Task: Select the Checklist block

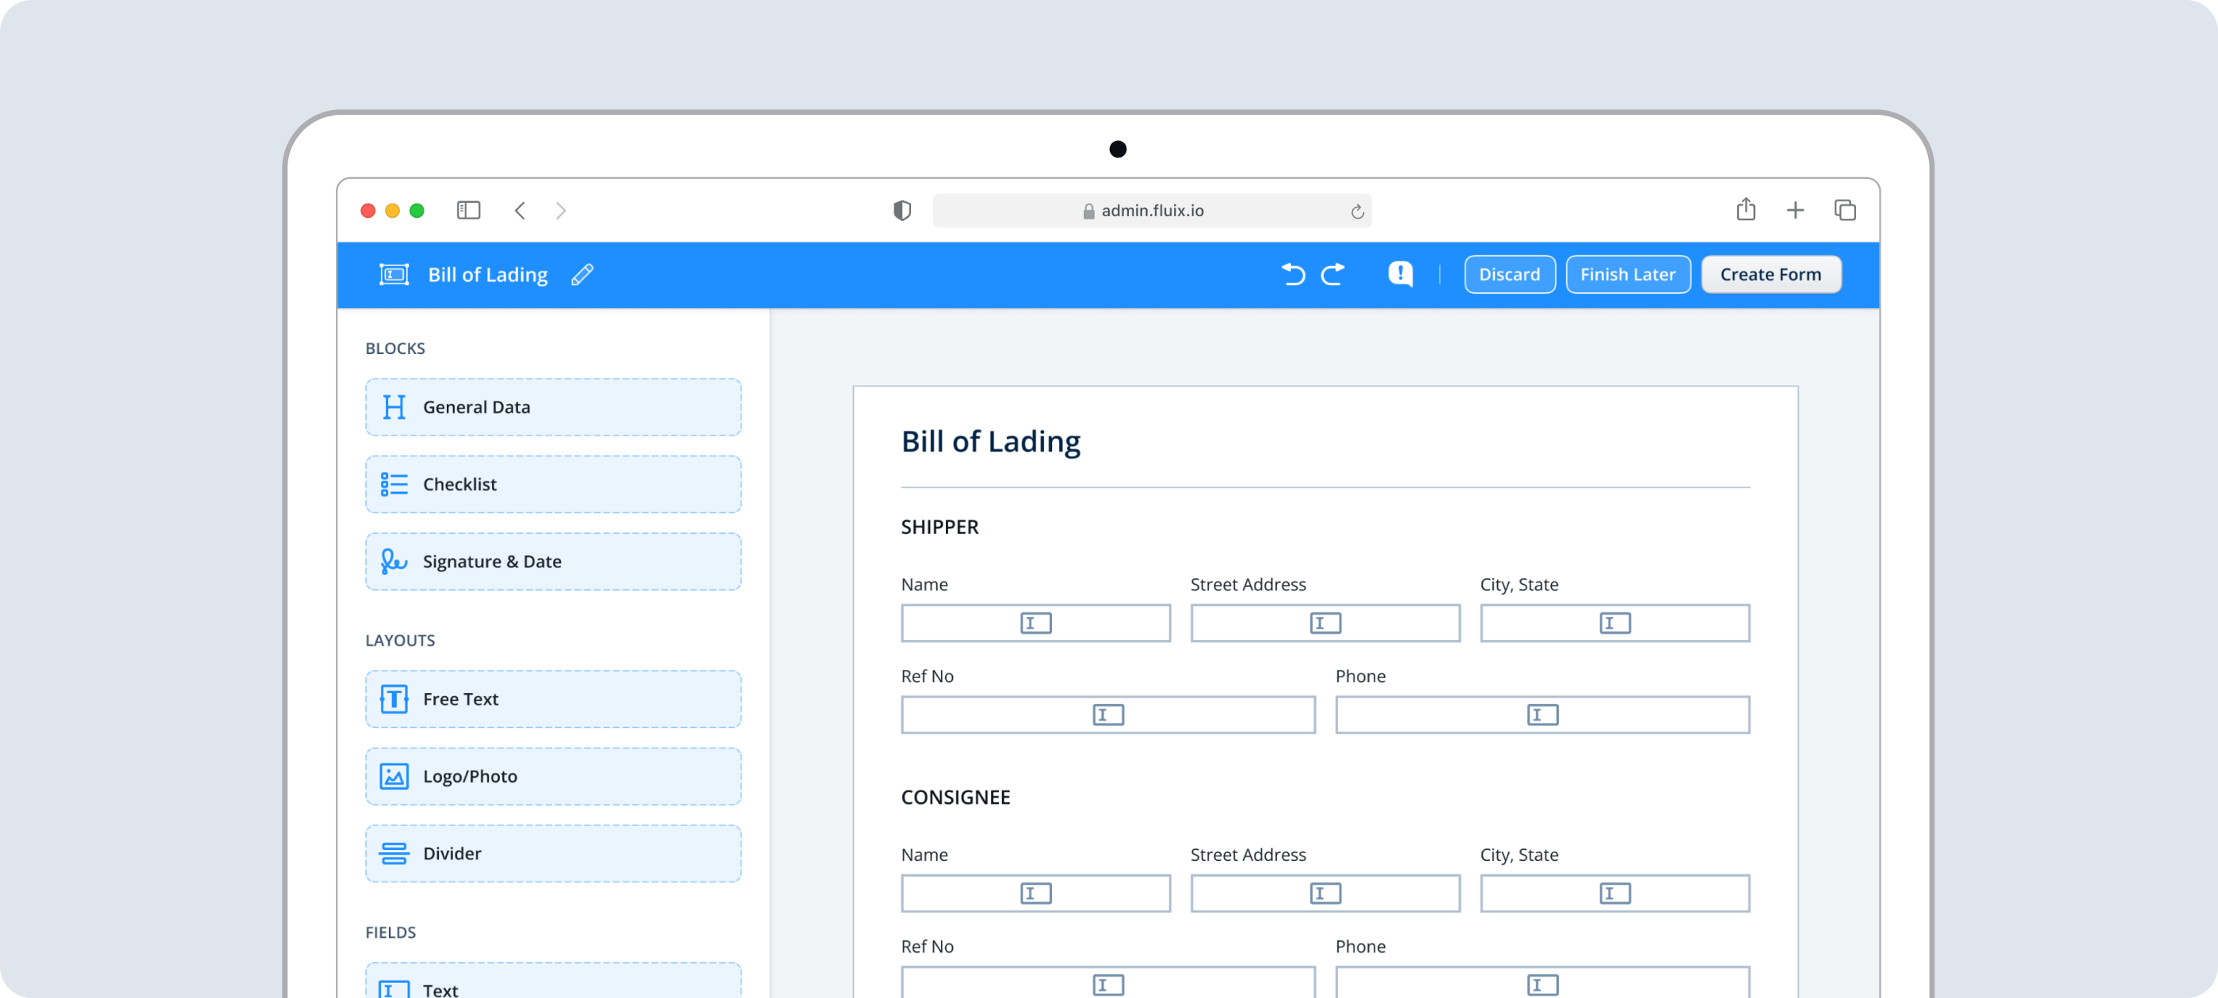Action: point(553,485)
